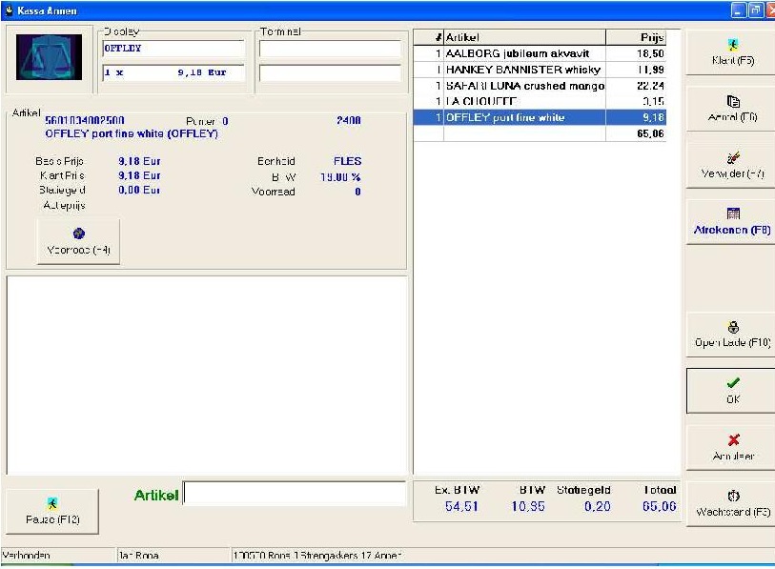Click the 22,24 price cell

tap(636, 86)
